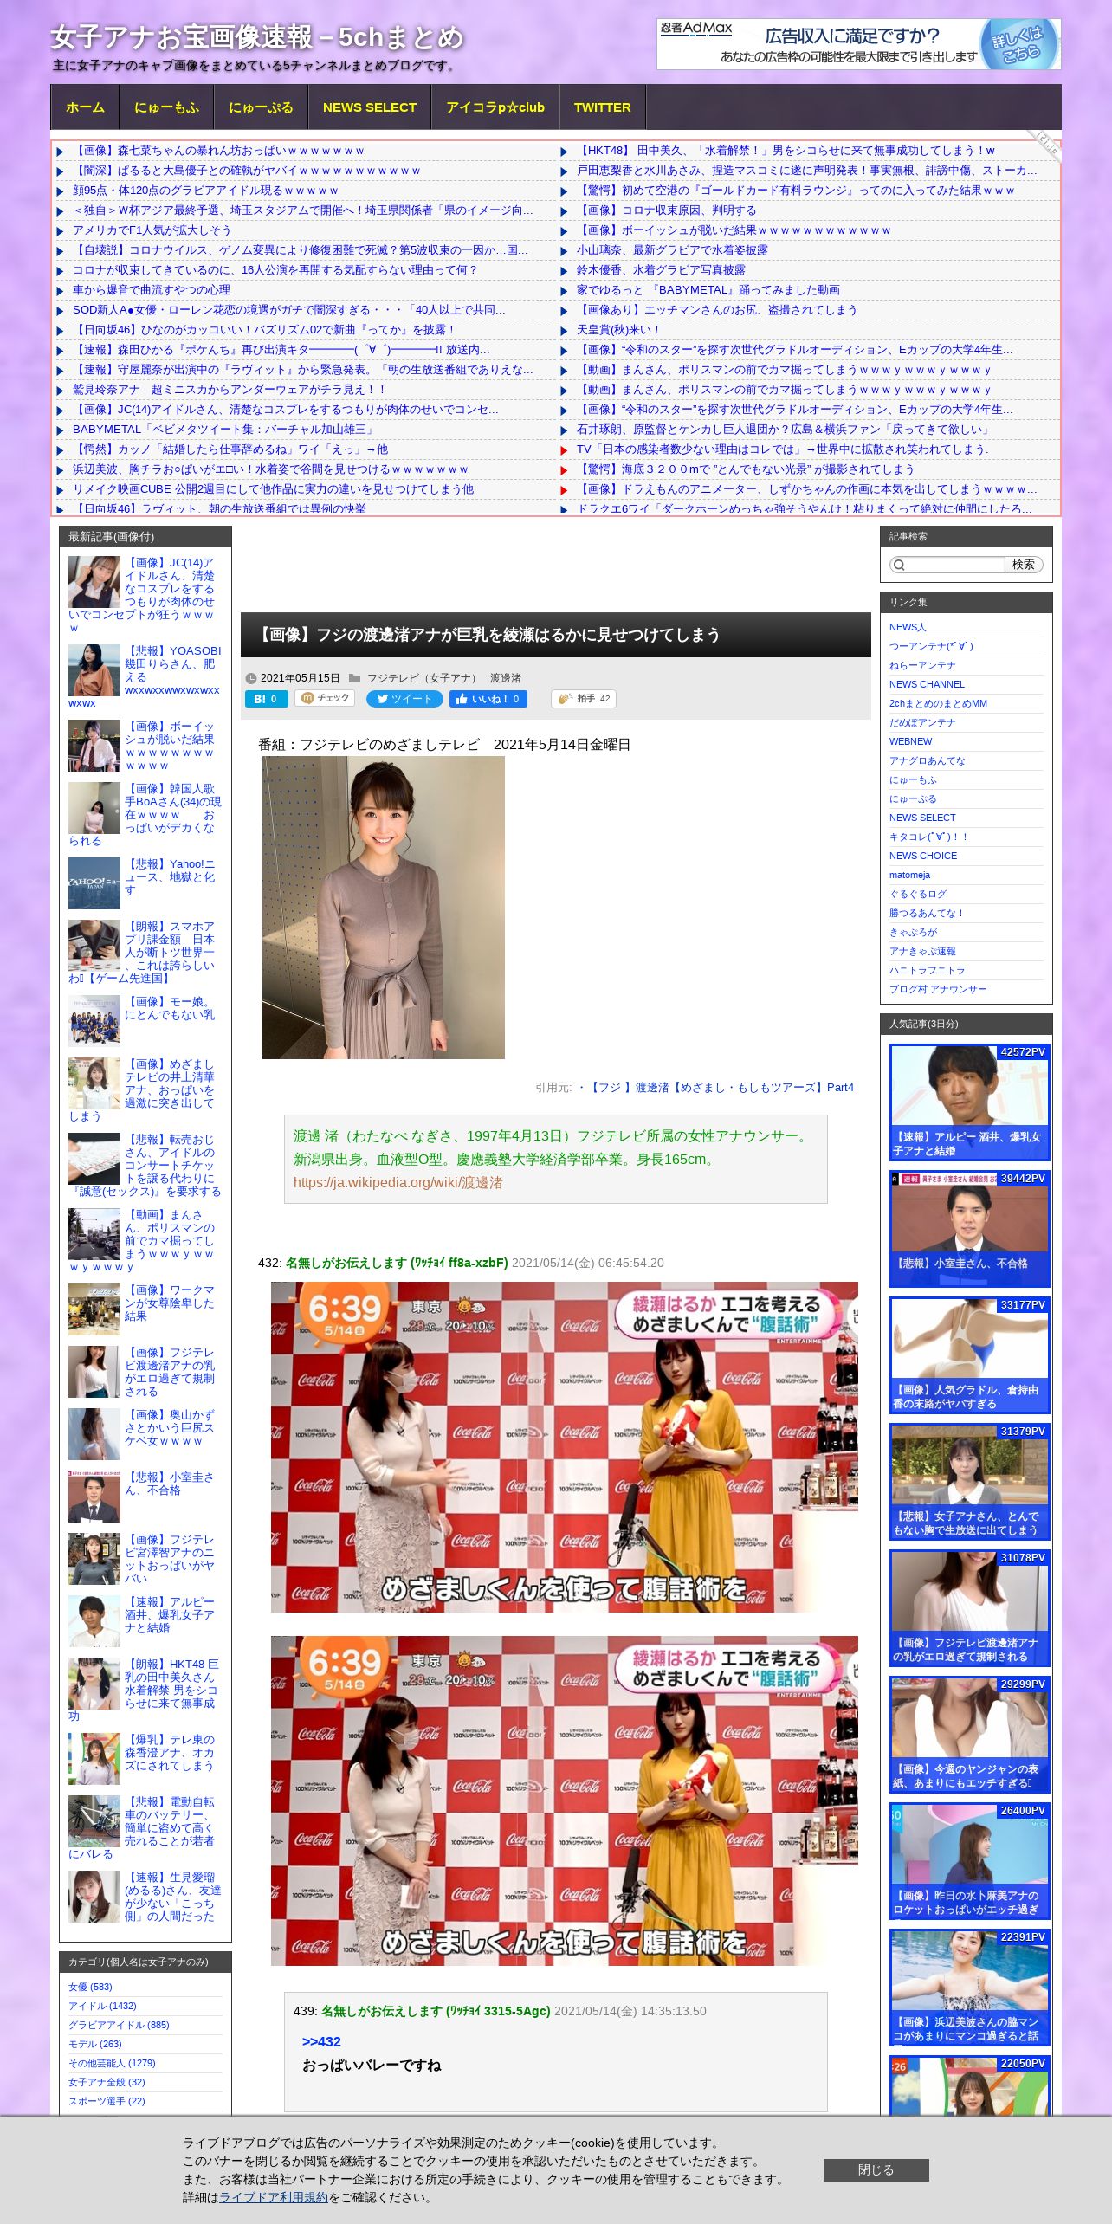Open the 39442PV 小室圭さん thumbnail
This screenshot has width=1112, height=2224.
coord(970,1229)
